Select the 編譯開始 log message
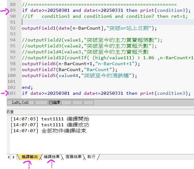The width and height of the screenshot is (194, 169). click(49, 119)
